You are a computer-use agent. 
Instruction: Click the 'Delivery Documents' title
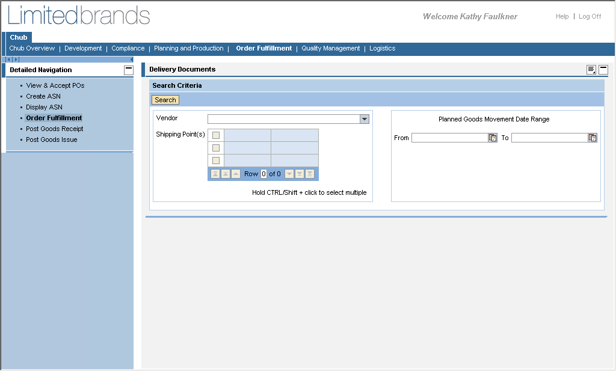pos(182,70)
